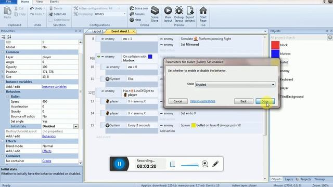Image resolution: width=333 pixels, height=187 pixels.
Task: Open the Behaviors add/edit link
Action: (x=49, y=136)
